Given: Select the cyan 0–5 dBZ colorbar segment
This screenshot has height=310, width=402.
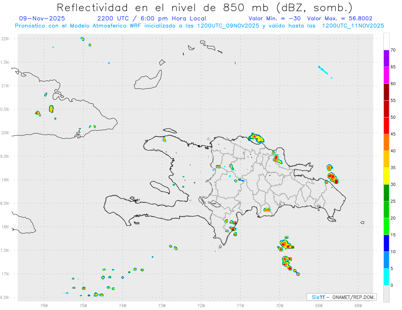Looking at the screenshot, I should pos(386,277).
